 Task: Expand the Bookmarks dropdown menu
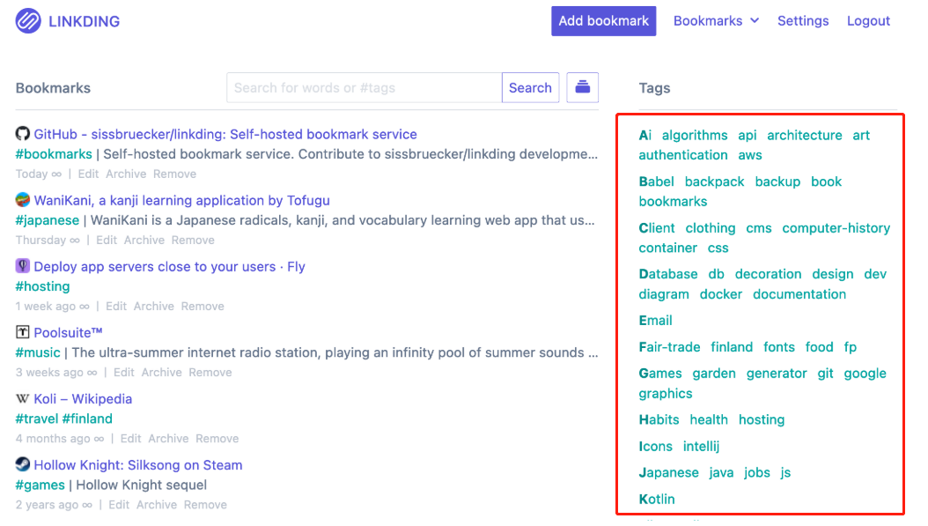click(716, 21)
